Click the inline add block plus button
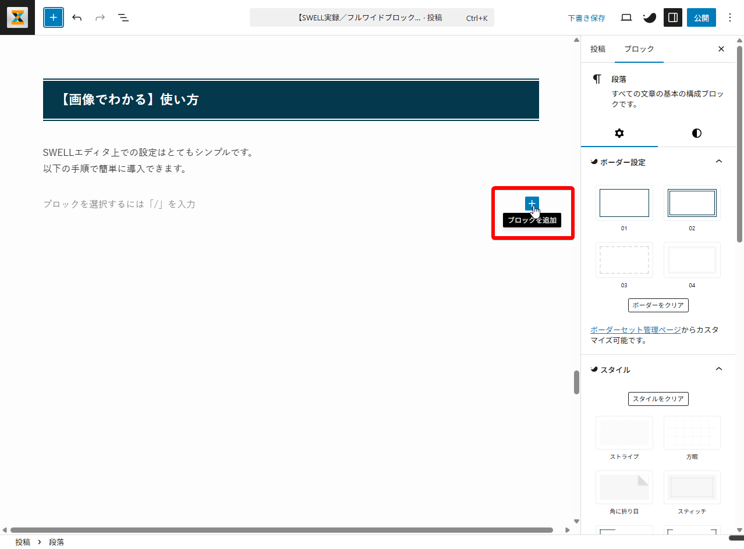The image size is (744, 549). coord(532,204)
